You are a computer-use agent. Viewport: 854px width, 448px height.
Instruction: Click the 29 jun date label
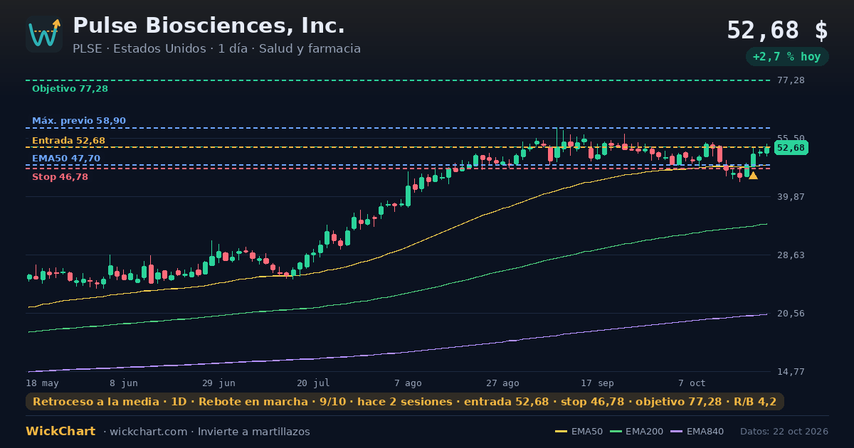pos(218,383)
